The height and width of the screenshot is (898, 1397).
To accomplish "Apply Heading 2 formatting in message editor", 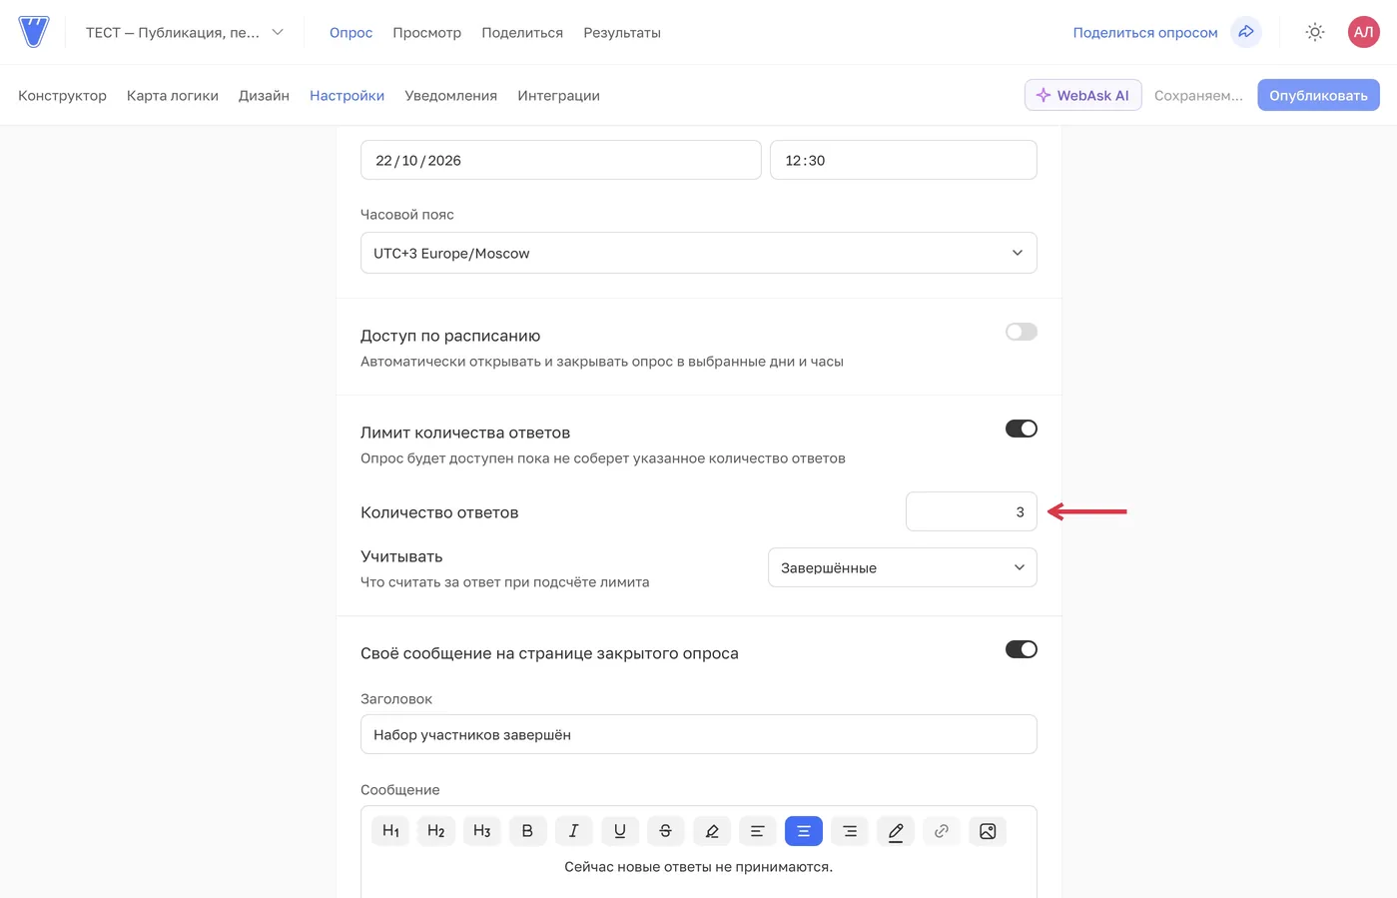I will (x=436, y=831).
